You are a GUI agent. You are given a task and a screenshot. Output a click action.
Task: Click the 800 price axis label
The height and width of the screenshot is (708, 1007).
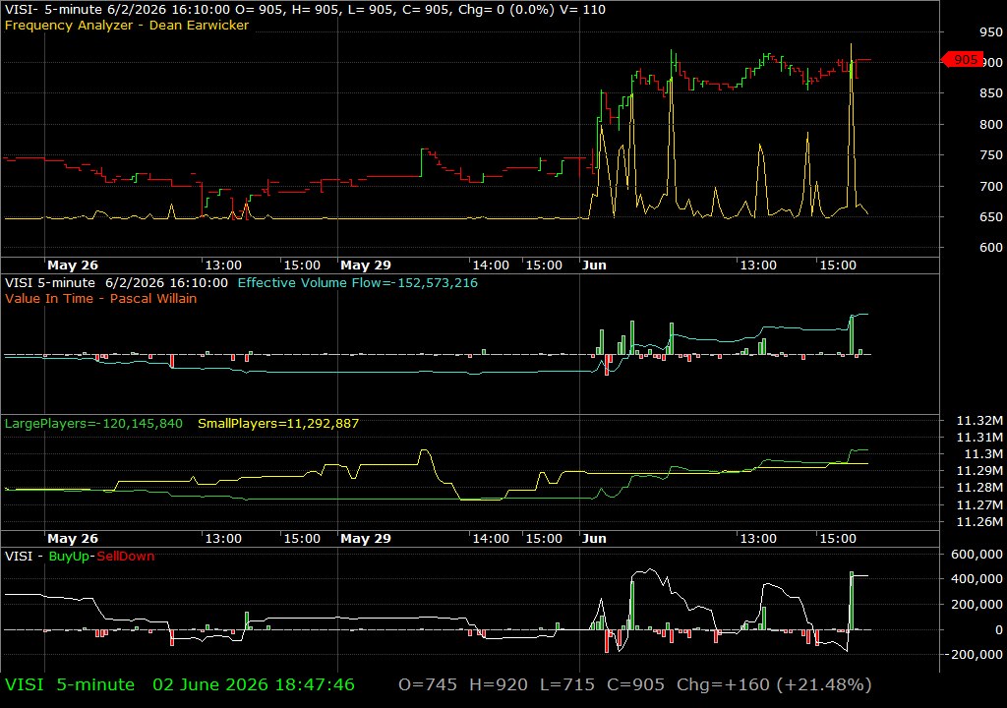coord(991,125)
